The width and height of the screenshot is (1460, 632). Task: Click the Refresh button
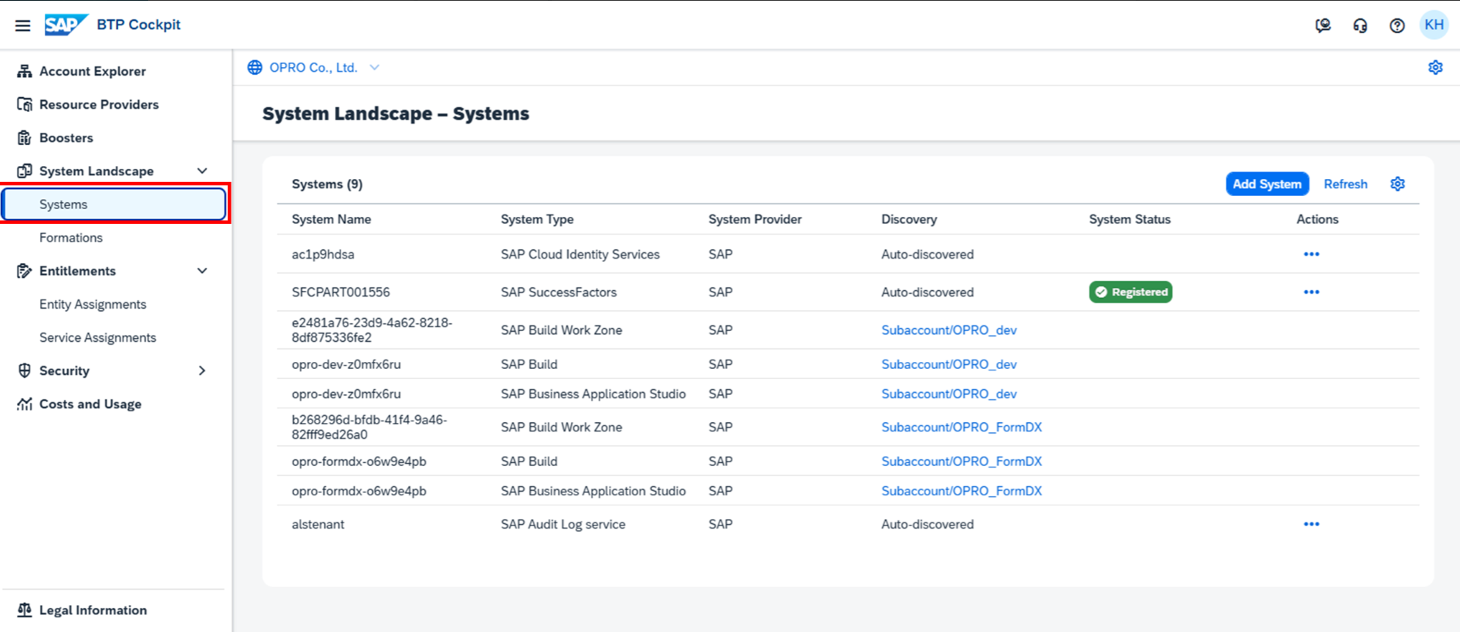1345,184
